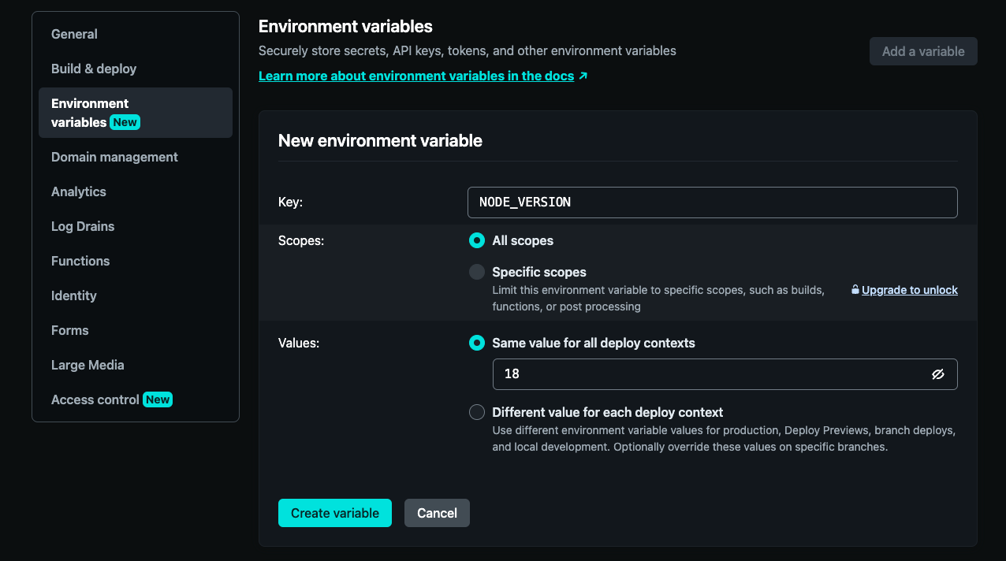Click the lock icon near Upgrade to unlock

[855, 289]
